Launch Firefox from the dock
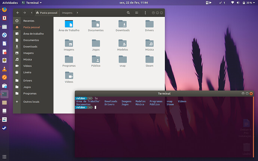Screen dimensions: 258x161 point(4,10)
